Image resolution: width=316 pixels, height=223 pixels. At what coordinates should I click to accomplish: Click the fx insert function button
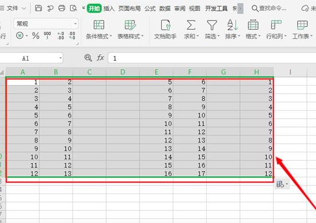click(x=101, y=58)
